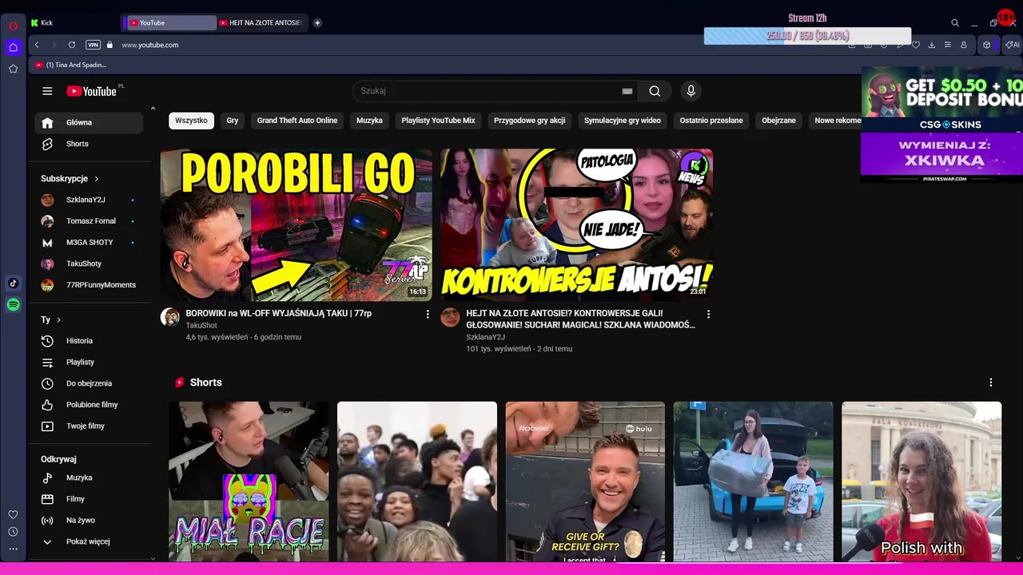
Task: Open SzklanaY2J subscription channel
Action: click(x=89, y=200)
